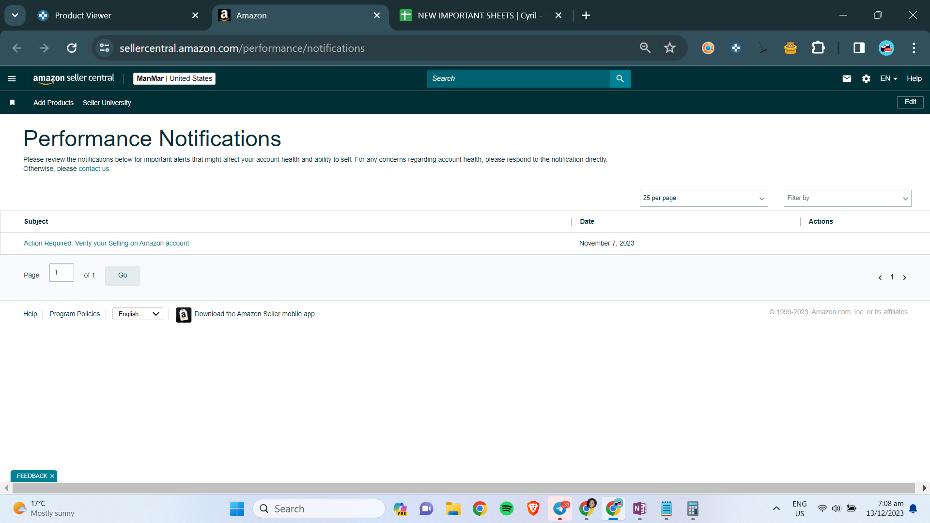Close the Product Viewer tab
Viewport: 930px width, 523px height.
click(195, 15)
